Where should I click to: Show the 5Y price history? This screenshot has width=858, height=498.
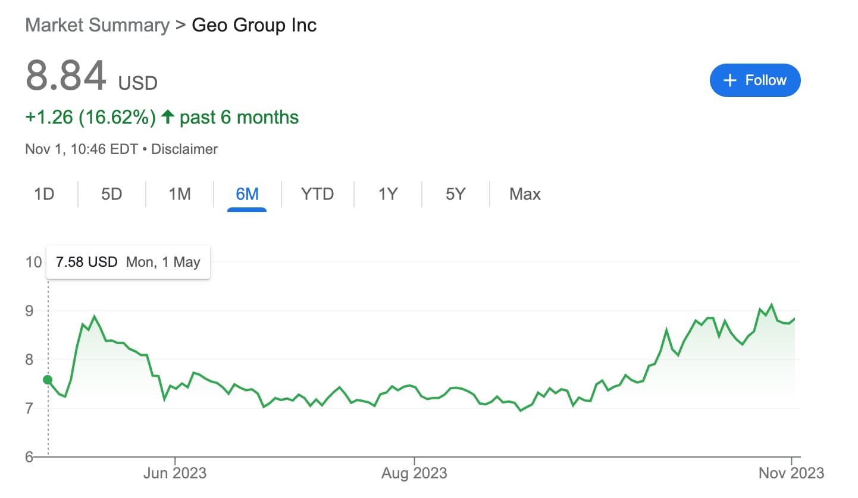(x=455, y=194)
